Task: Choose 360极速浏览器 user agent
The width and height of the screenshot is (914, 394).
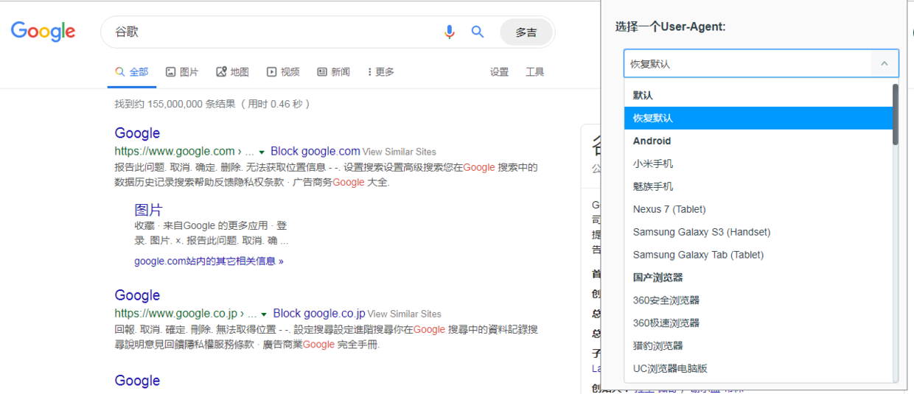Action: click(758, 323)
